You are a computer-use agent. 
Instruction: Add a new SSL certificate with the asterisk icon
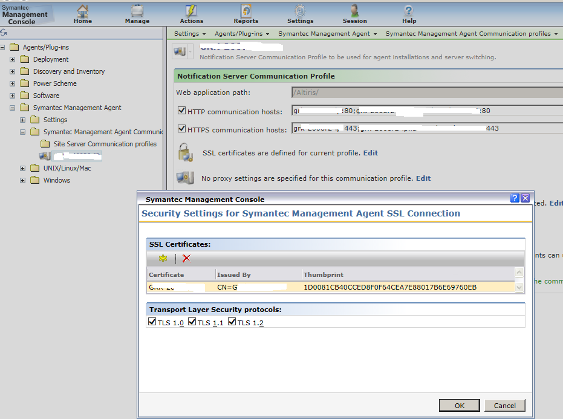coord(161,258)
